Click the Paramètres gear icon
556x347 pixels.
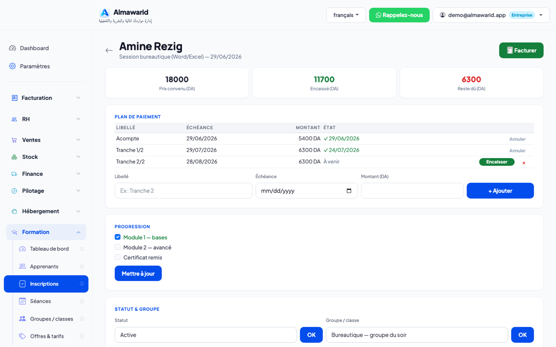(x=13, y=66)
